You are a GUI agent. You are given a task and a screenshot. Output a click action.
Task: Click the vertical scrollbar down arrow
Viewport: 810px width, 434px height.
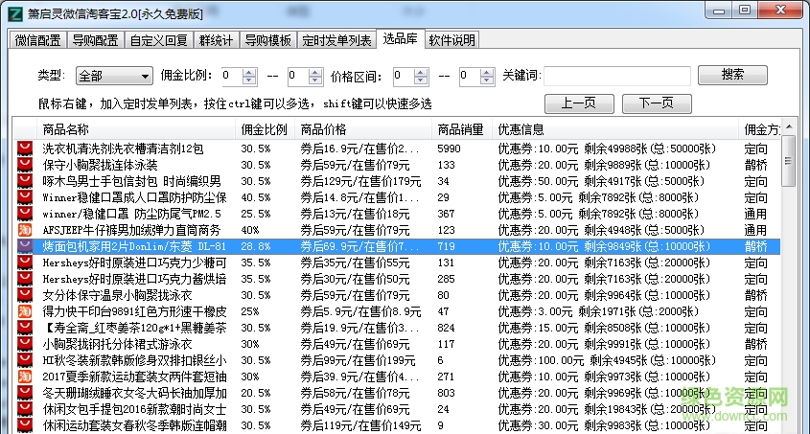click(788, 426)
